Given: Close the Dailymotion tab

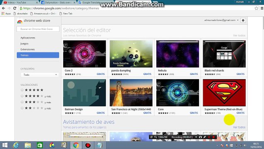Looking at the screenshot, I should point(74,2).
